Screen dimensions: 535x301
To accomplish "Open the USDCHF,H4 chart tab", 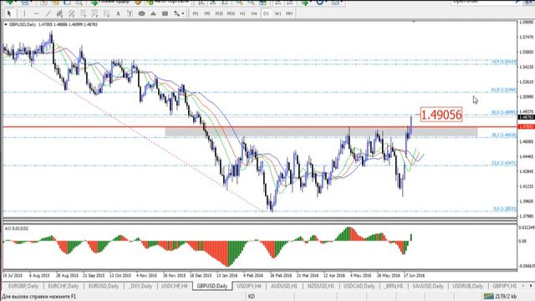I will [x=175, y=286].
